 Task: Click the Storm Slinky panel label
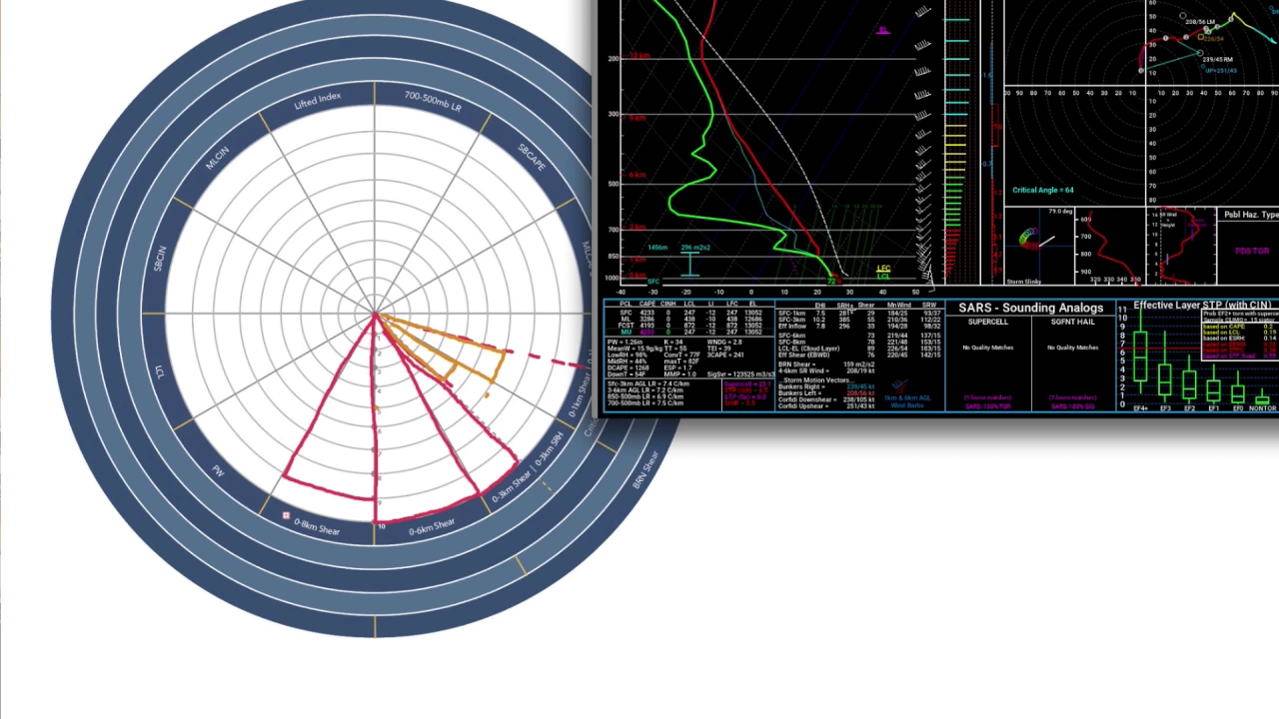(1024, 282)
